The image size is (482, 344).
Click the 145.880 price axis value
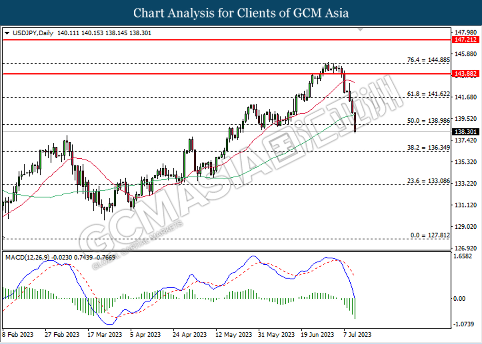pos(466,54)
